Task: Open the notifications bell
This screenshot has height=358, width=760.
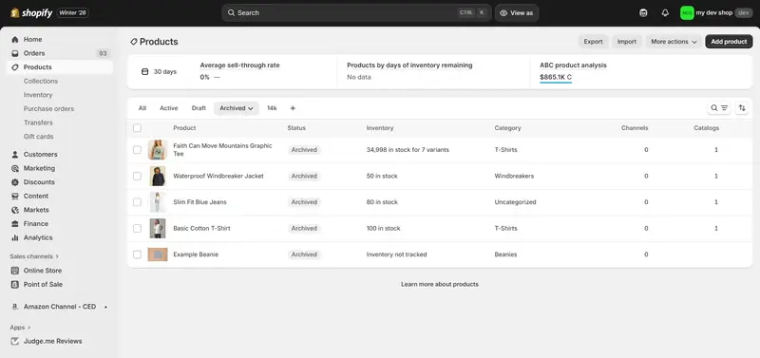Action: point(665,13)
